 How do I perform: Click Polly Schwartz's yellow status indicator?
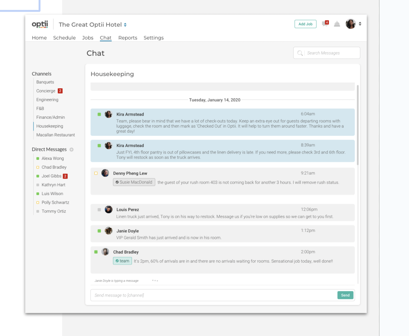[x=38, y=202]
